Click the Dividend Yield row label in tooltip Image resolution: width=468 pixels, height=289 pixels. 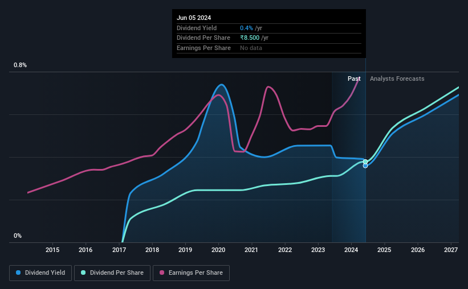[x=197, y=28]
